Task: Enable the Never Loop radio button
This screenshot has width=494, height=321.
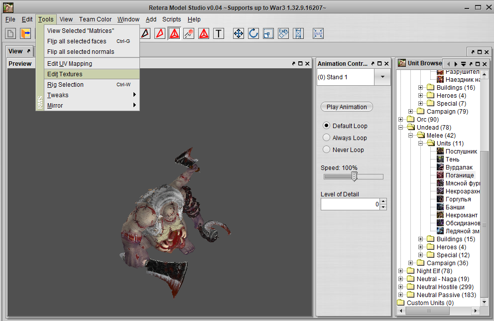Action: click(327, 150)
